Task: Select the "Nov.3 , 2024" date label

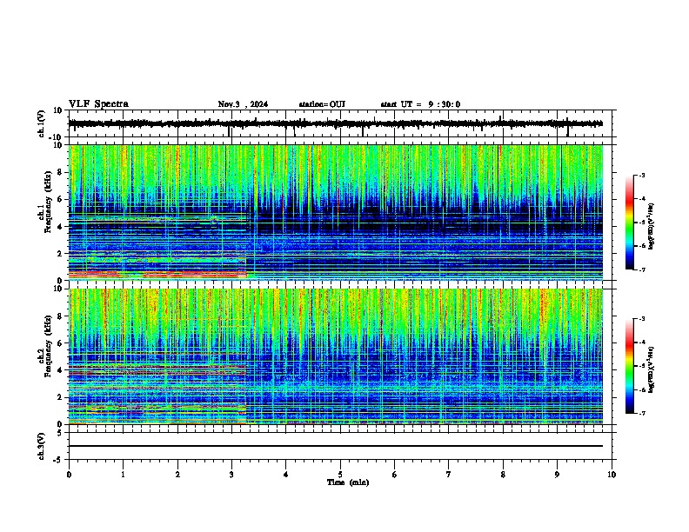Action: [243, 104]
